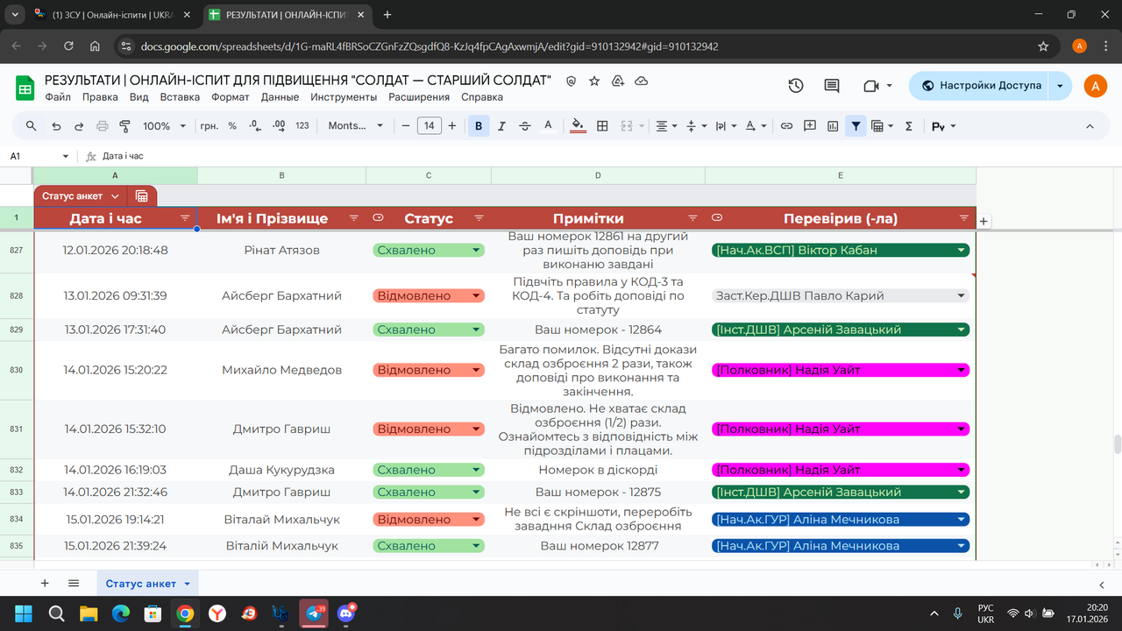Click the move-to-folder icon beside the title

click(618, 81)
